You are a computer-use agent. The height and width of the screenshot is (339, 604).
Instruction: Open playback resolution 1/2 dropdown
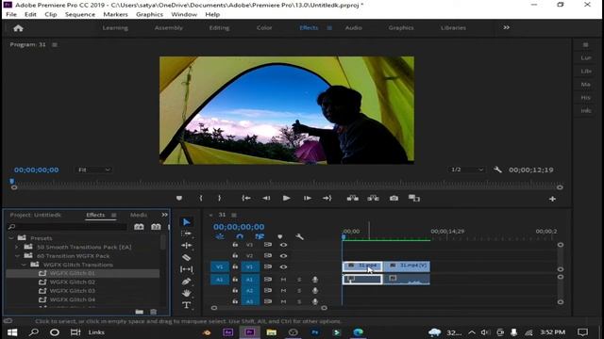pos(466,169)
